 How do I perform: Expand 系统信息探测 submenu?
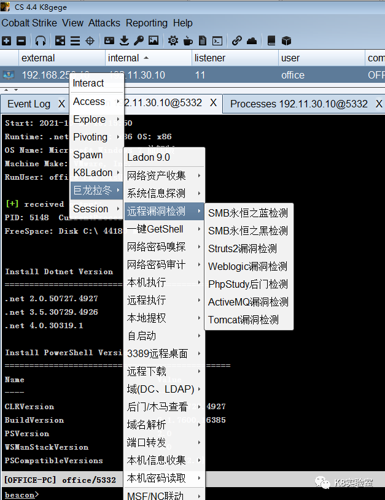click(164, 193)
